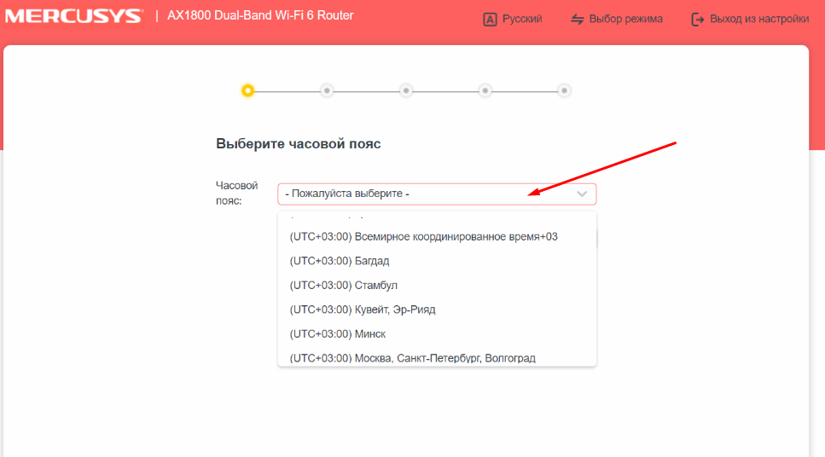Click the fifth step circle in progress bar
Screen dimensions: 825x457
pos(564,90)
